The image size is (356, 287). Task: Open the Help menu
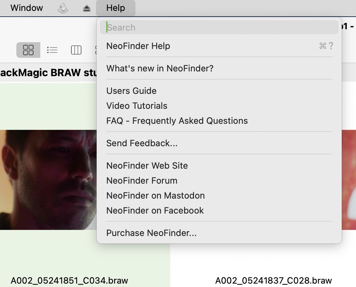pos(116,8)
